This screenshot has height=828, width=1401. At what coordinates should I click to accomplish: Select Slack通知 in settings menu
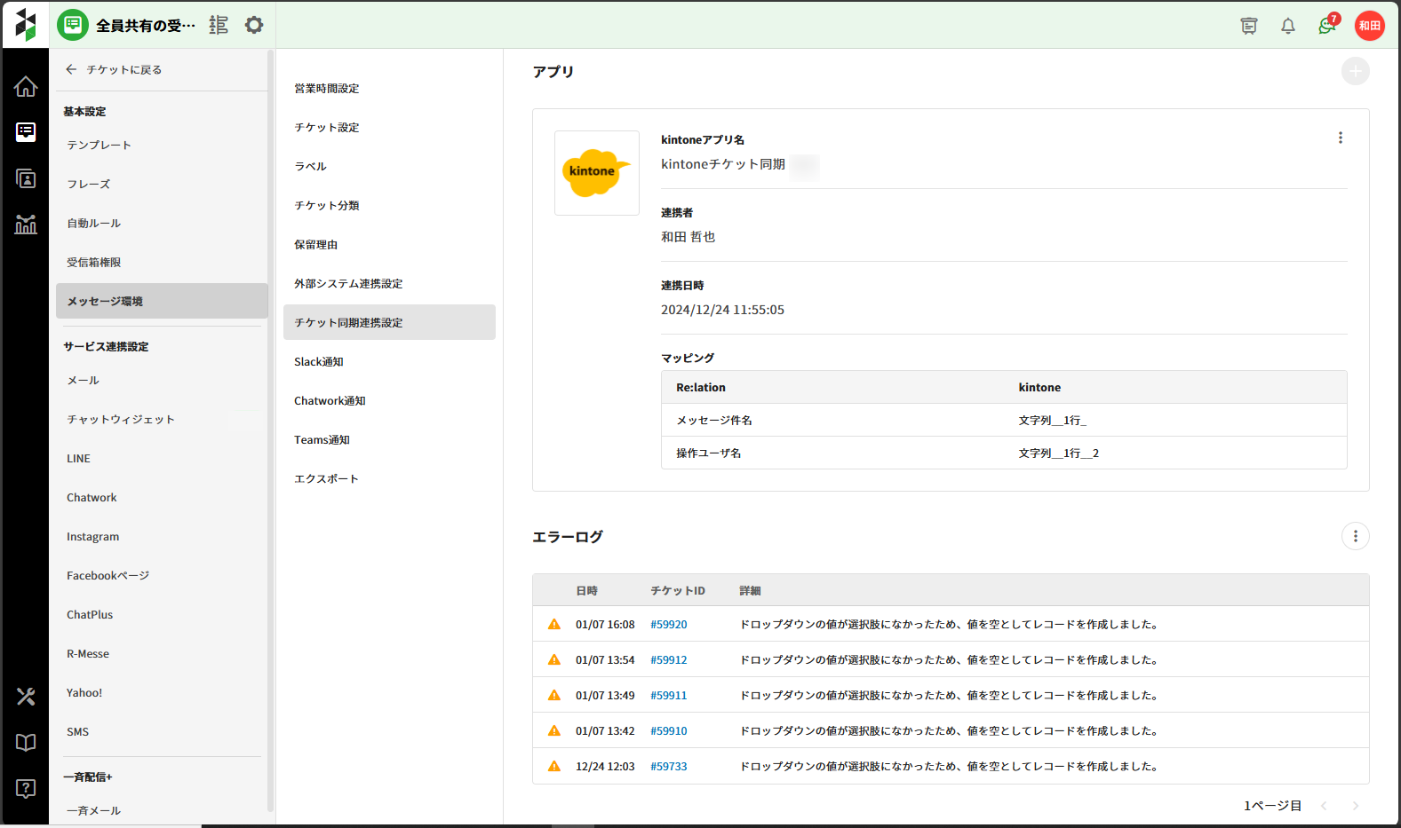[319, 362]
